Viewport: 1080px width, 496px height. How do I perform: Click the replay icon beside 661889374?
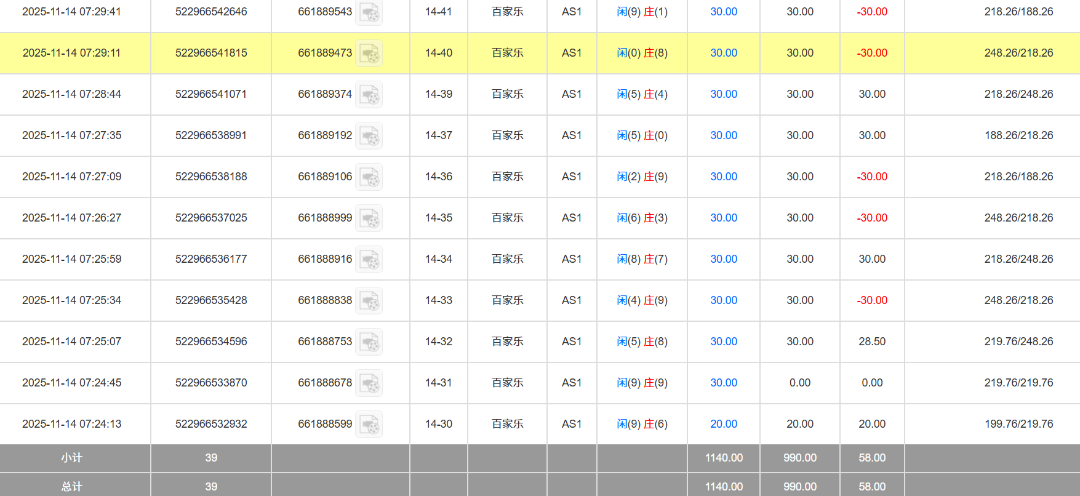(369, 95)
